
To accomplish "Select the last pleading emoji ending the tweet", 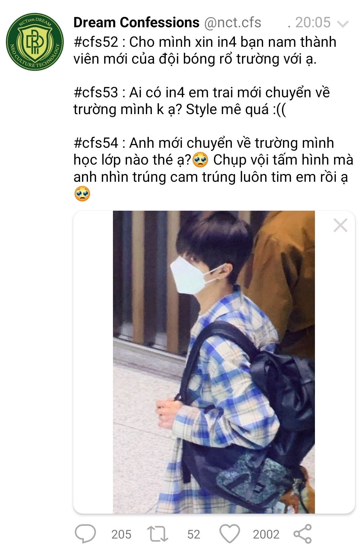I will pyautogui.click(x=82, y=194).
